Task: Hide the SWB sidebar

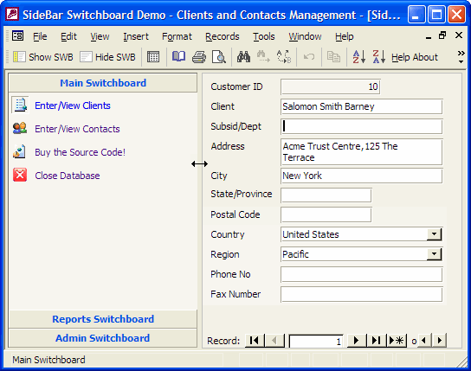Action: (x=108, y=57)
